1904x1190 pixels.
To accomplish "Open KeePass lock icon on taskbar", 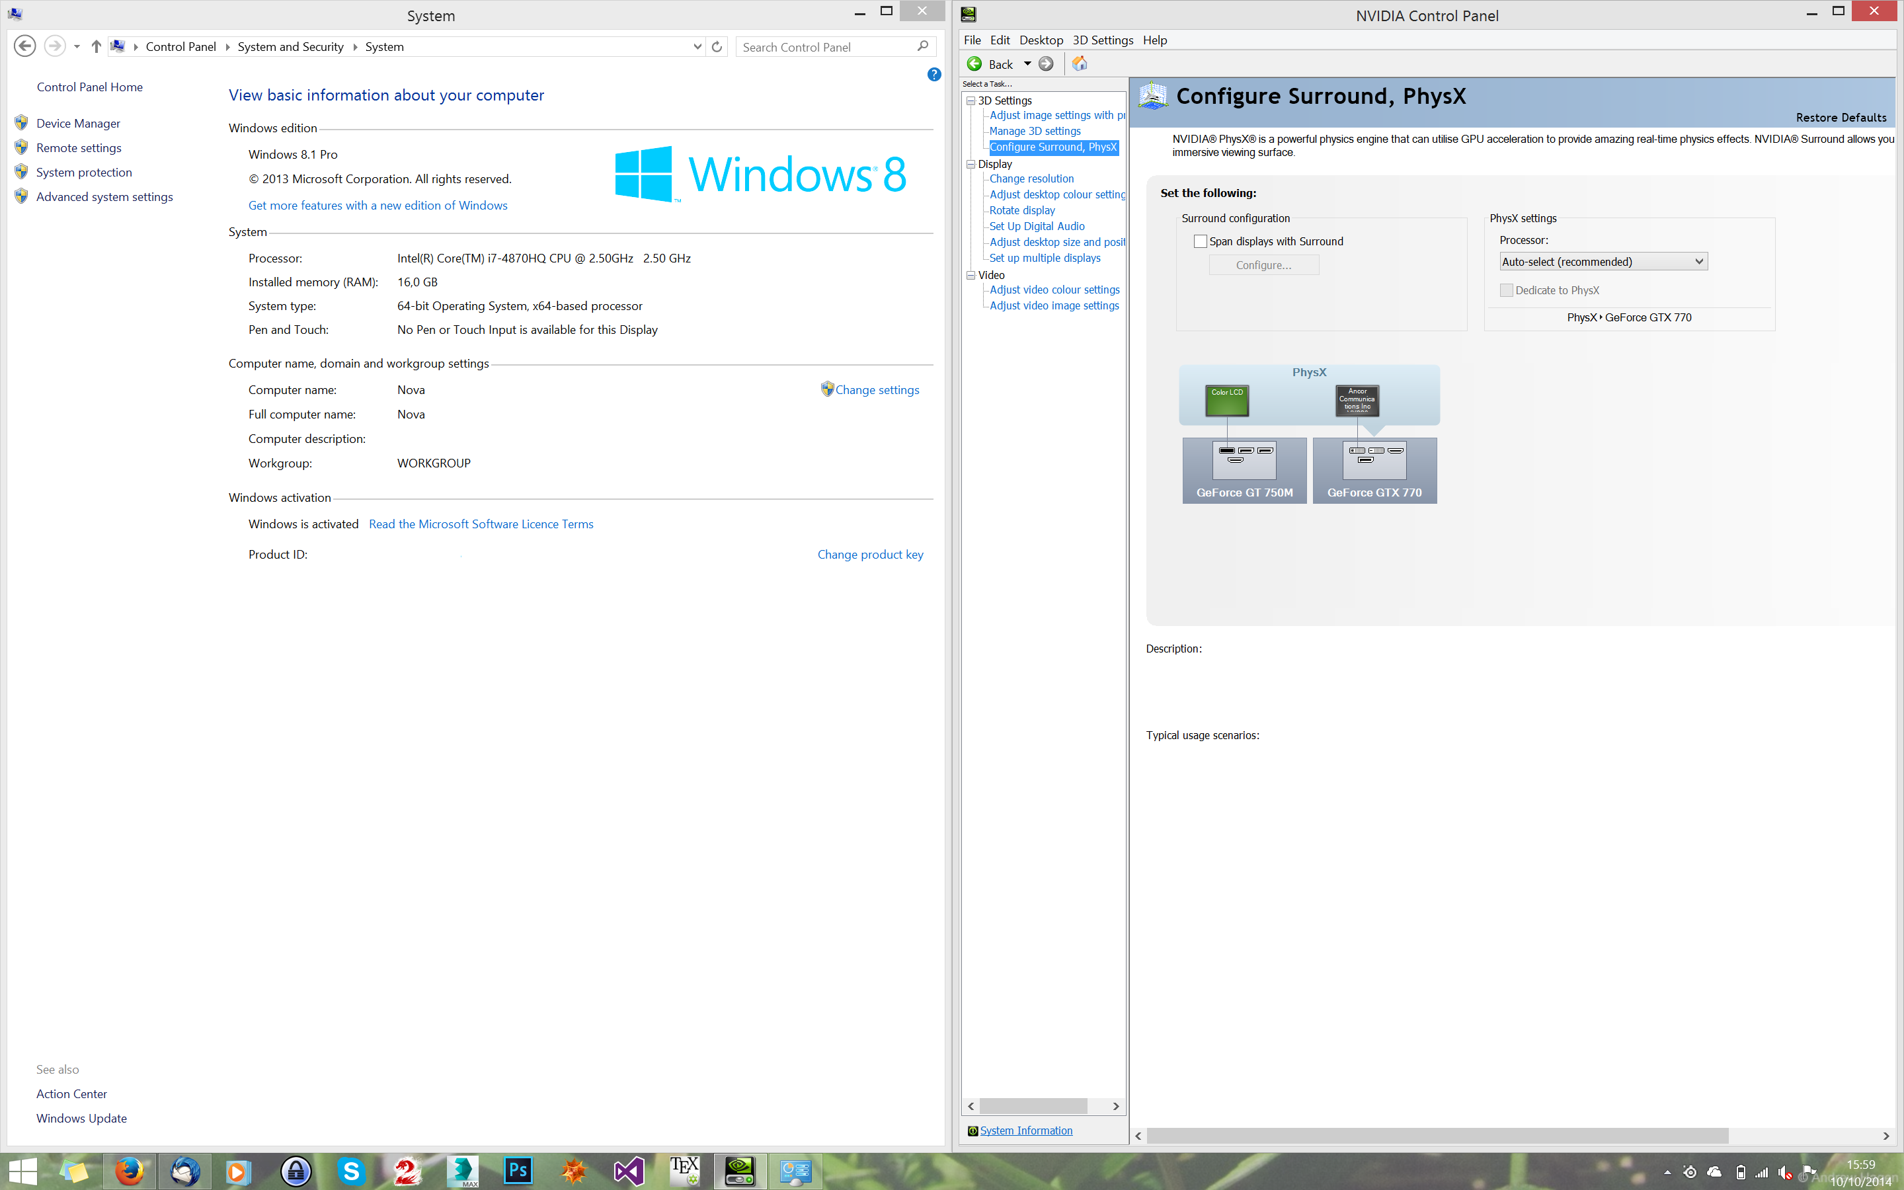I will click(x=296, y=1171).
